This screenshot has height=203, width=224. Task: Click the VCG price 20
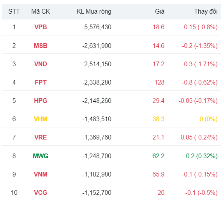click(x=161, y=192)
